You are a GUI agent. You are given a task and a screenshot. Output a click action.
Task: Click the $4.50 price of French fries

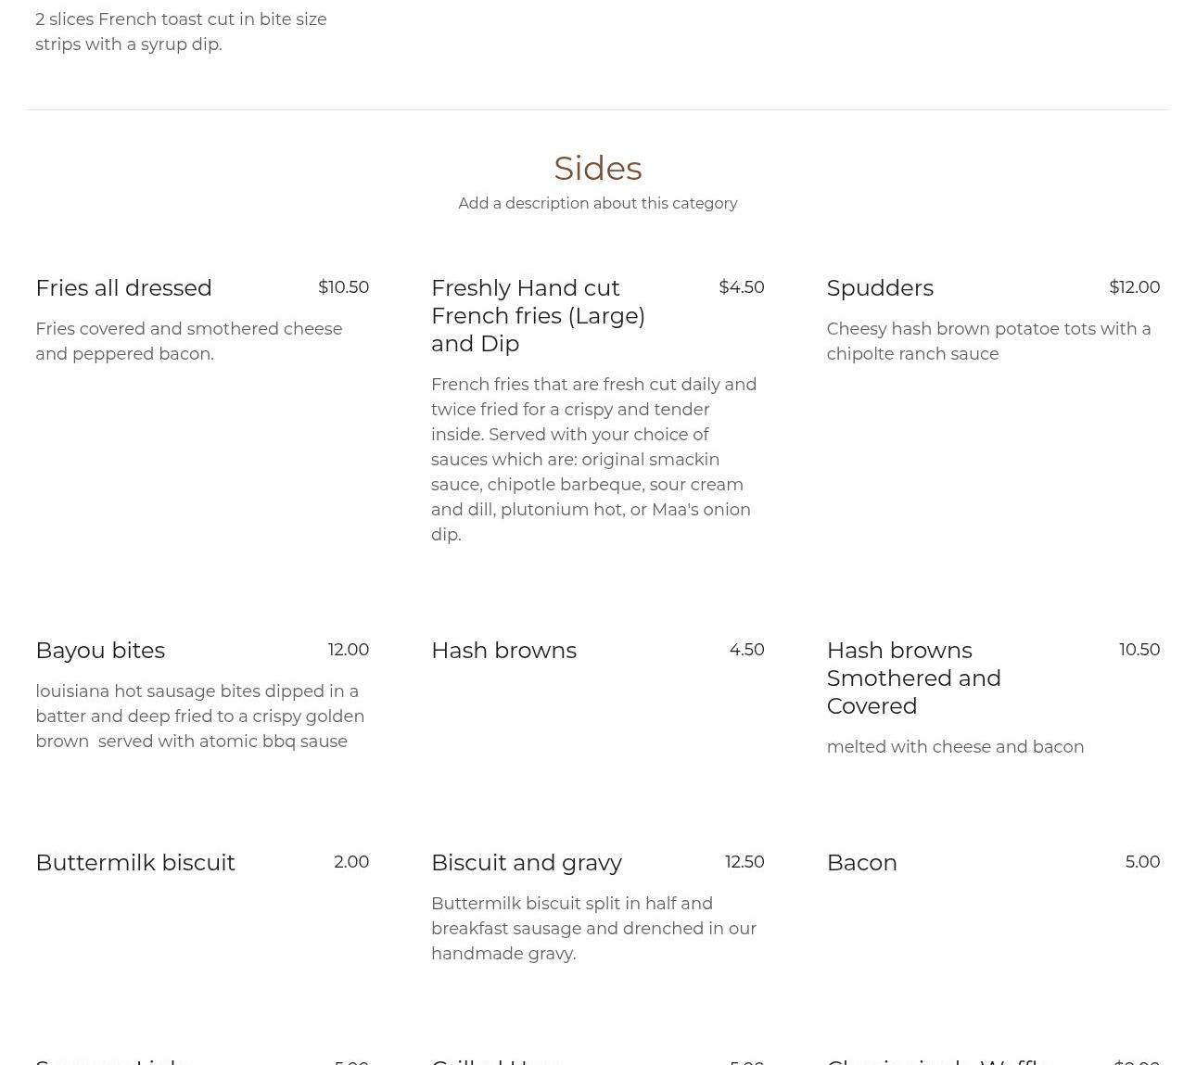pyautogui.click(x=742, y=287)
